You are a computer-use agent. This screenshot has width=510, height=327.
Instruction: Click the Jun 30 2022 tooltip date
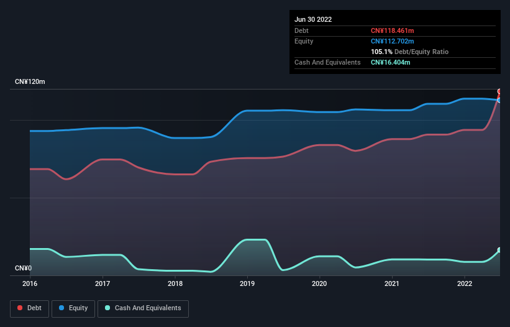tap(313, 19)
